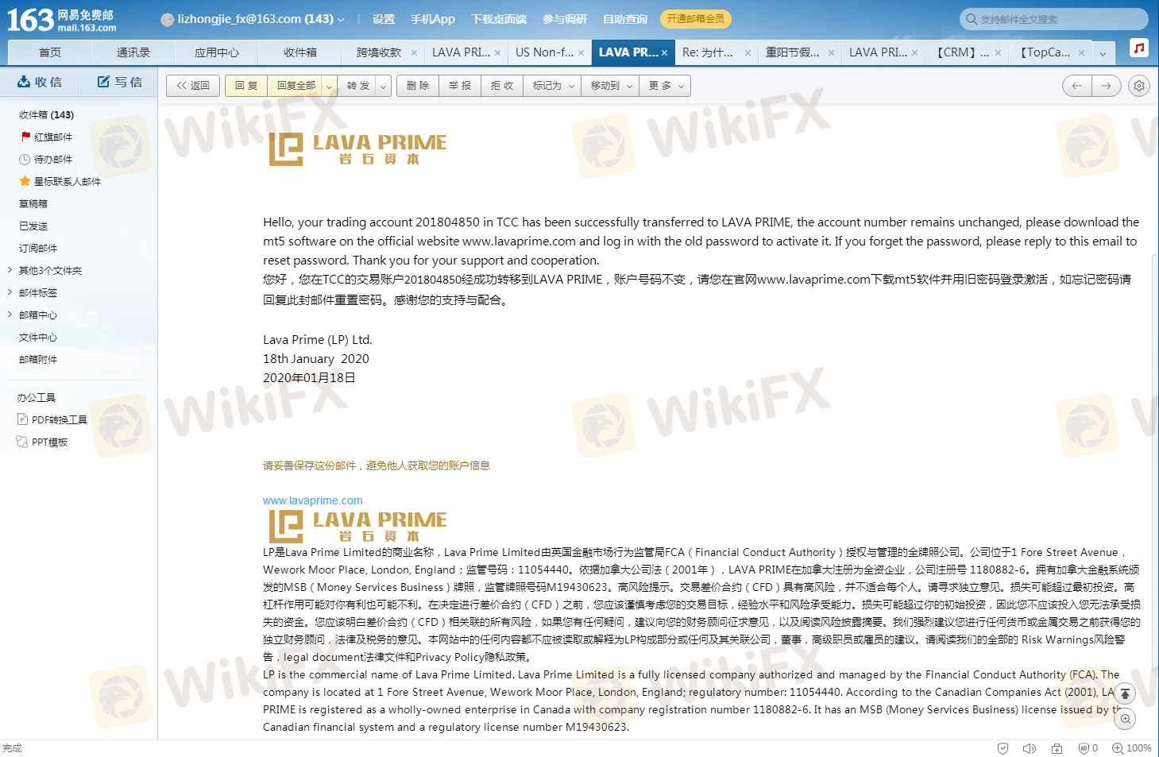Switch to the 收件箱 tab
Screen dimensions: 1159x757
click(300, 52)
